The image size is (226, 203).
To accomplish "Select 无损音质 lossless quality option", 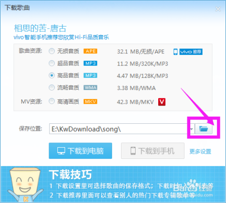I will tap(52, 51).
